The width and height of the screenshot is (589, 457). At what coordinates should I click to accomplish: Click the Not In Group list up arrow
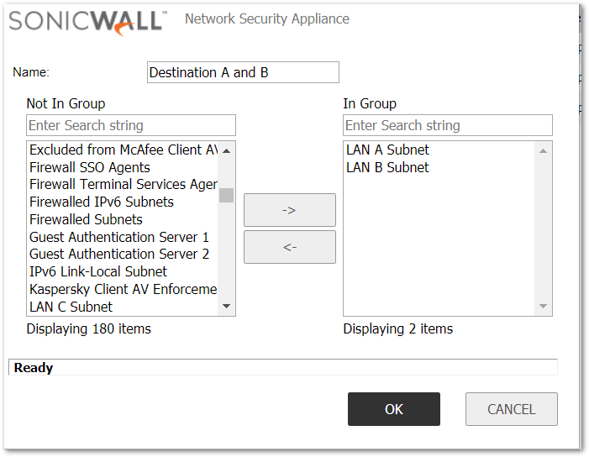tap(226, 151)
